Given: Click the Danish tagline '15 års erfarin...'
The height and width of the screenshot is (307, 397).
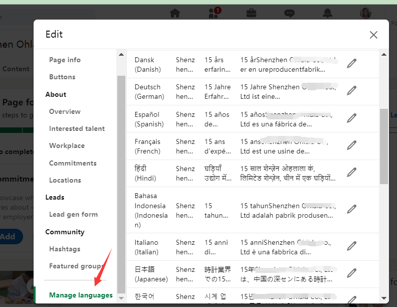Looking at the screenshot, I should 218,65.
